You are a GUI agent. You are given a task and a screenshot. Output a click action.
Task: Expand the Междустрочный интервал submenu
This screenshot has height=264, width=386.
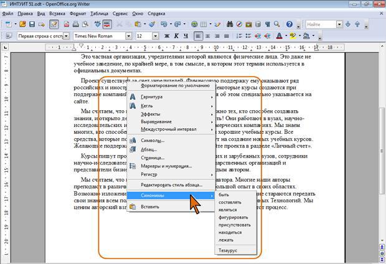(171, 129)
